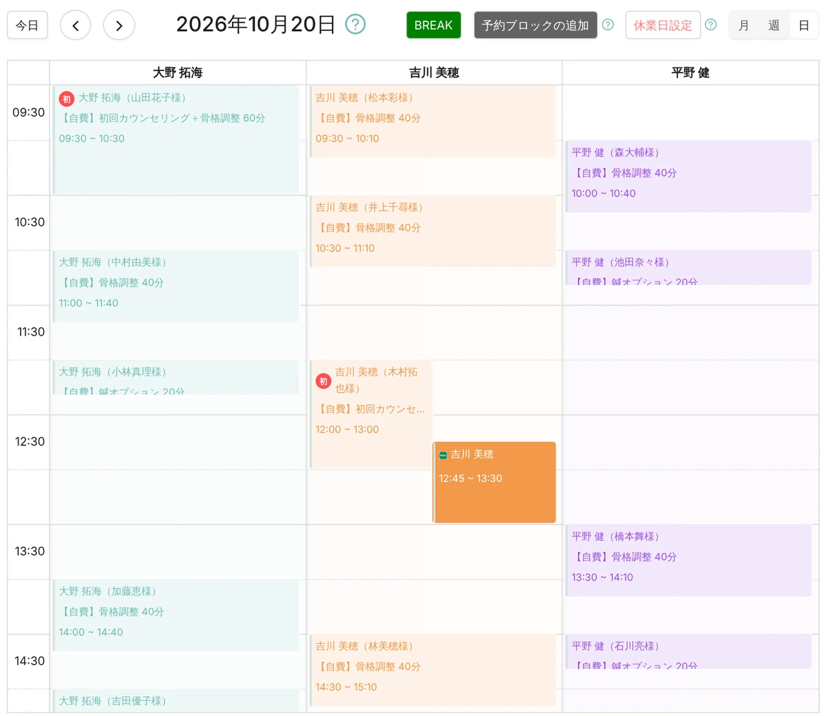Click 予約ブロックの追加 button

click(536, 25)
